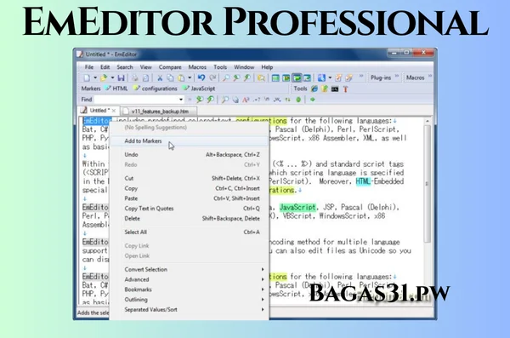Click Find Next icon in Find bar

pyautogui.click(x=200, y=100)
